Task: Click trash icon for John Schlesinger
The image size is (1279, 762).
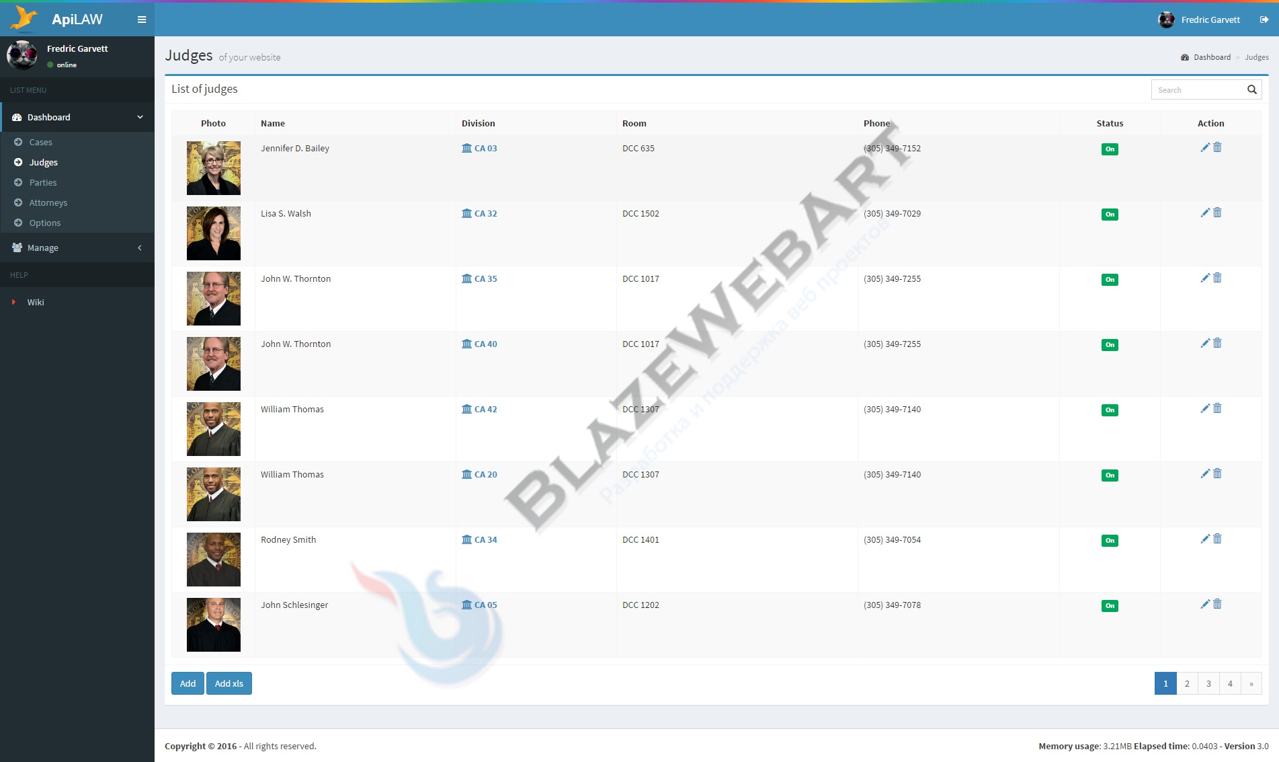Action: click(1217, 604)
